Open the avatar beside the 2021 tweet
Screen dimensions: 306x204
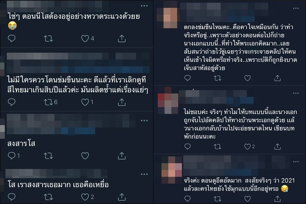click(x=172, y=169)
